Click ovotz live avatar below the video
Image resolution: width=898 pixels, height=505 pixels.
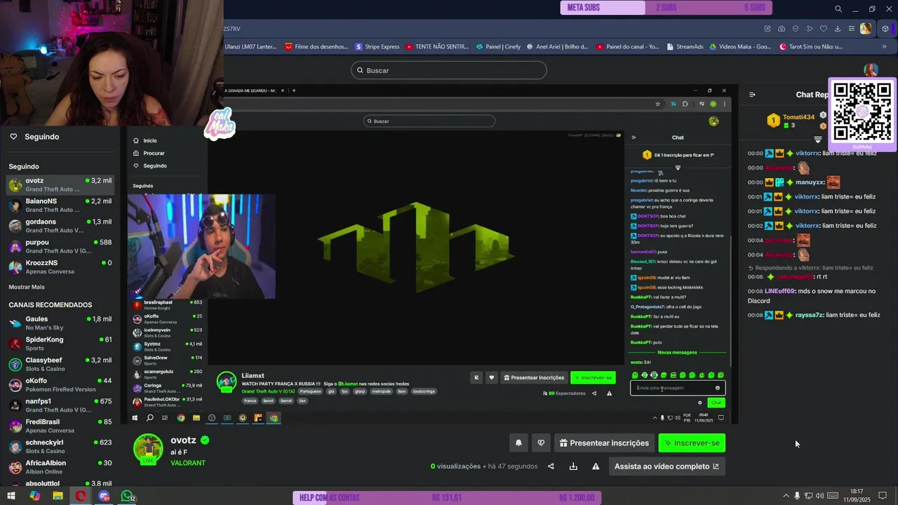pos(148,449)
